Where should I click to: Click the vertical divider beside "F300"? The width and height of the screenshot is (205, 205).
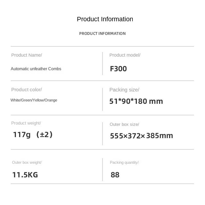102,64
